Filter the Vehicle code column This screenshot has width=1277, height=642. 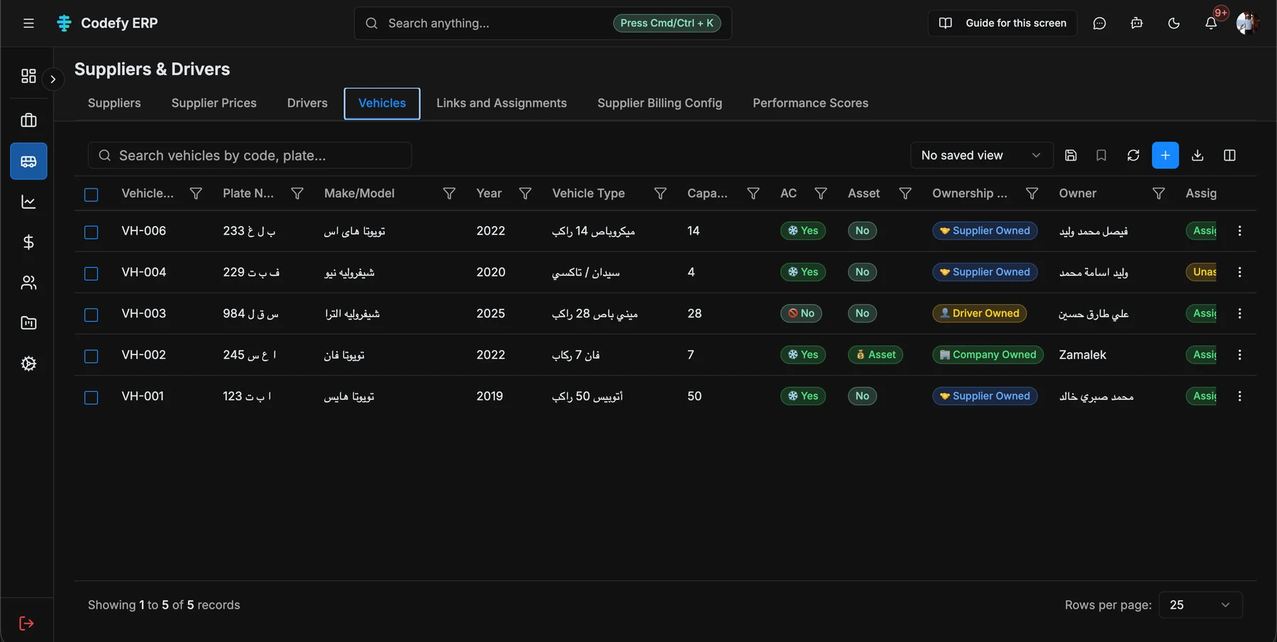click(196, 193)
